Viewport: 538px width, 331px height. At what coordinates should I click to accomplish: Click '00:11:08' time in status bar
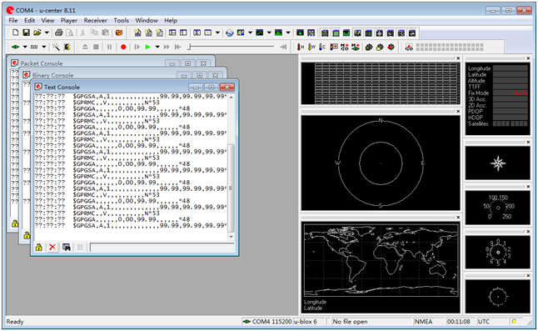coord(458,322)
